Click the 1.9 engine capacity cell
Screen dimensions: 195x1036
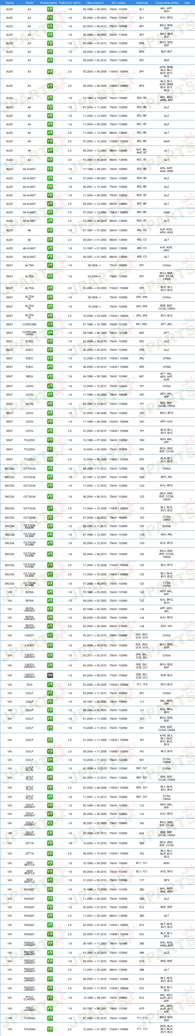point(70,675)
